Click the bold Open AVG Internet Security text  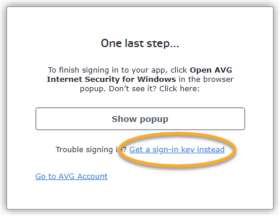tap(140, 74)
